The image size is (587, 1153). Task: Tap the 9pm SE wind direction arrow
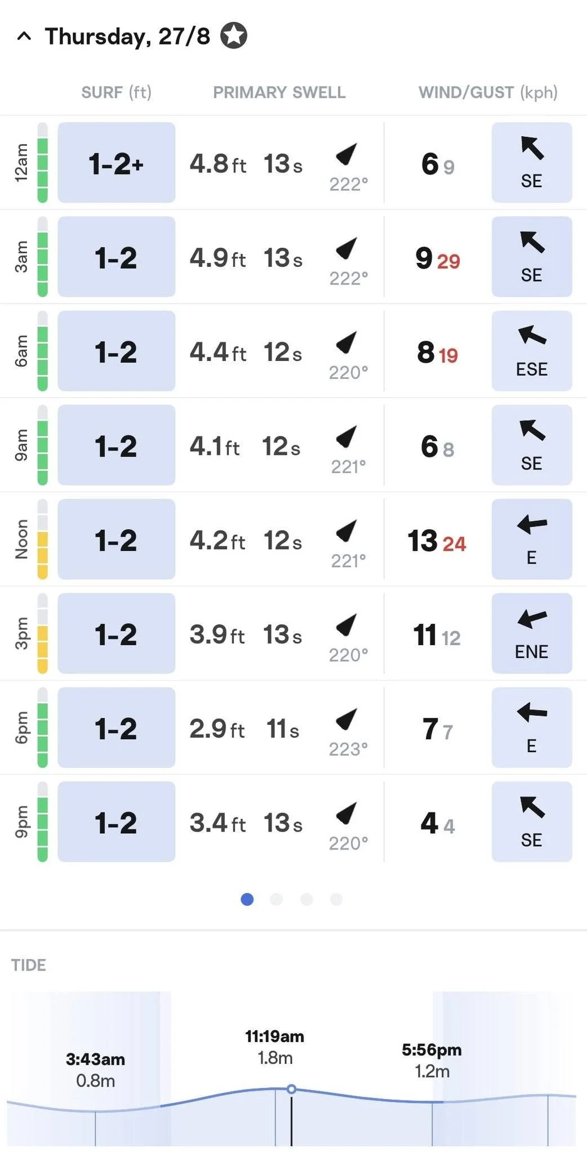point(532,807)
